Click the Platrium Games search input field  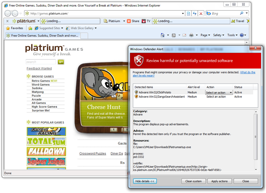pos(41,62)
